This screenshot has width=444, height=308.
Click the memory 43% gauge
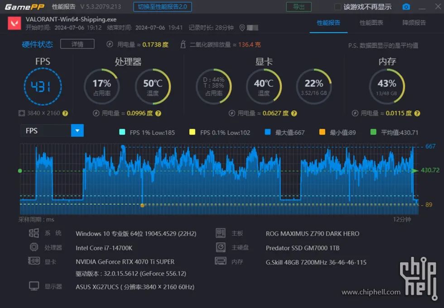pos(387,87)
